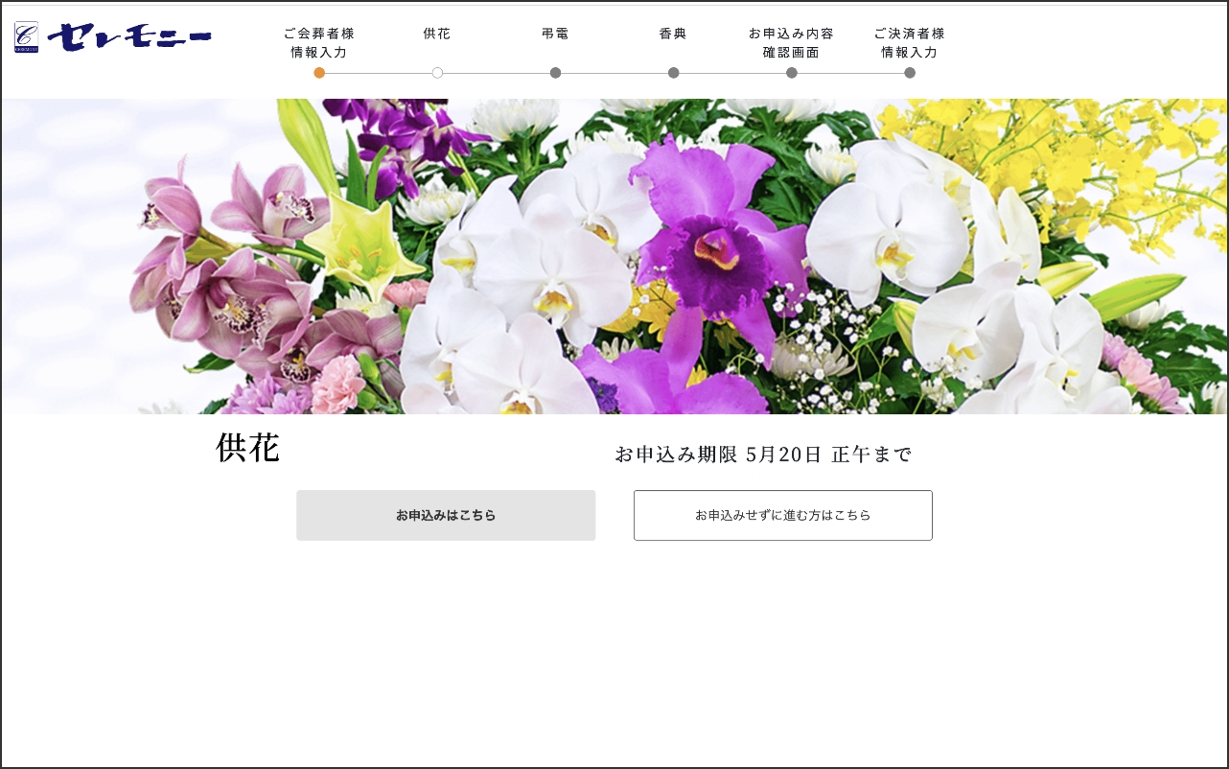The height and width of the screenshot is (769, 1229).
Task: Jump to お申込み内容確認画面 step label
Action: pos(791,43)
